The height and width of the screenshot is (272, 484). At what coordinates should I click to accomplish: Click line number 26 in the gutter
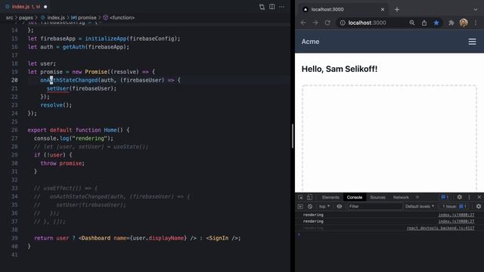14,130
